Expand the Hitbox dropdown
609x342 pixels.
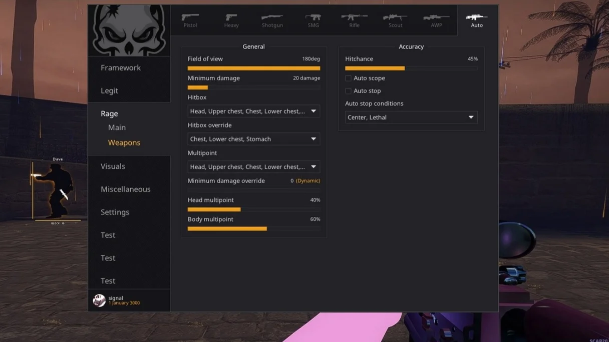click(x=253, y=111)
